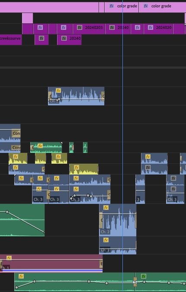This screenshot has height=292, width=186.
Task: Select the yellow audio clip without an fx badge
Action: [41, 158]
